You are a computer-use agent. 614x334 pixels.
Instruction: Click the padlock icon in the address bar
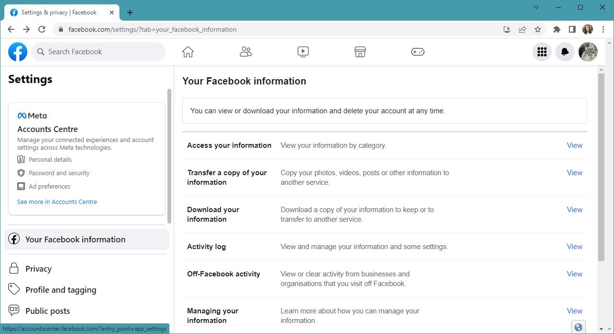coord(60,29)
